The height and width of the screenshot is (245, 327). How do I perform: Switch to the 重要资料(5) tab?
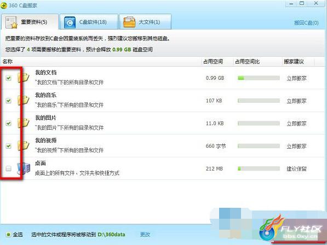pos(30,22)
